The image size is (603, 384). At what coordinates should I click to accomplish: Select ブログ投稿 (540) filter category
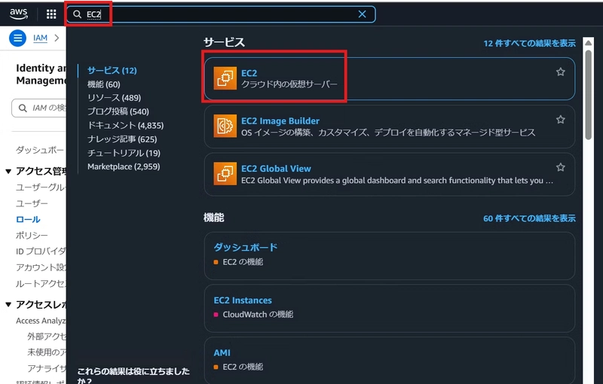tap(118, 111)
